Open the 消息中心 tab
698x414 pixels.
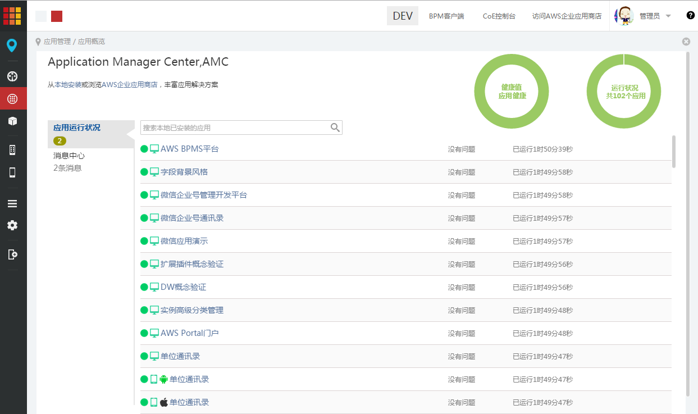[x=69, y=156]
